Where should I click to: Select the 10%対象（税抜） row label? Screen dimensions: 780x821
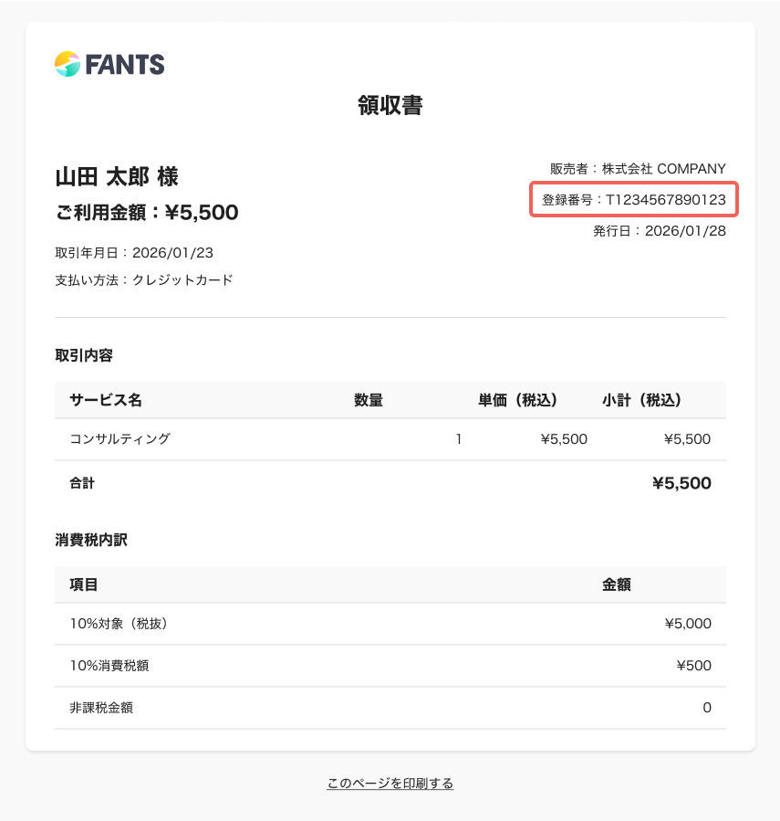click(x=119, y=624)
